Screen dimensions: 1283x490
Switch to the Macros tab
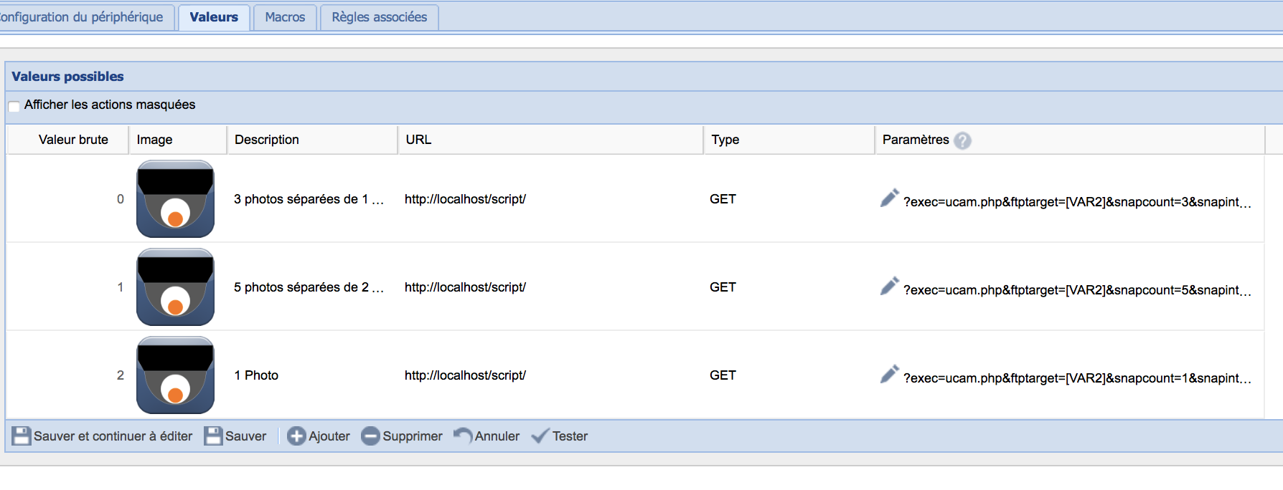point(285,17)
